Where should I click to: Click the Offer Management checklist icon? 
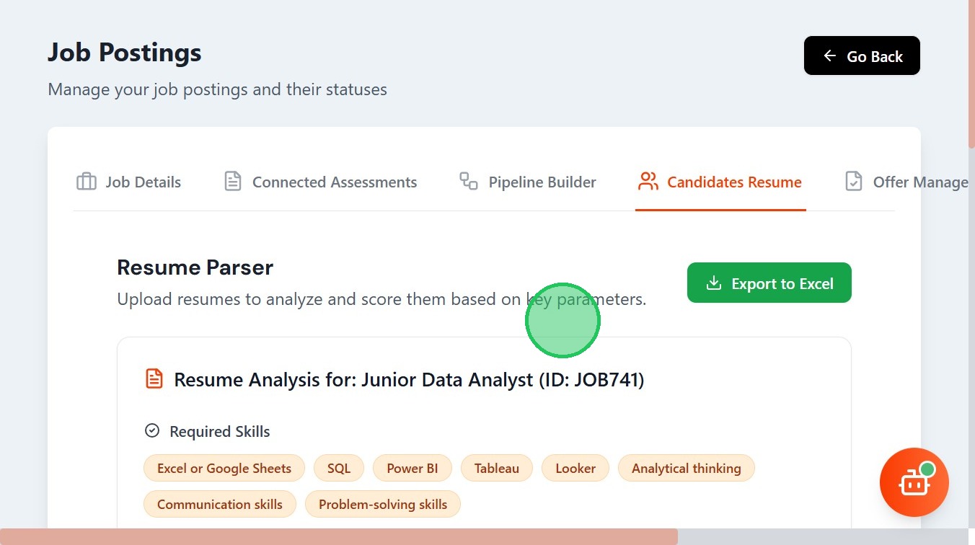coord(854,182)
